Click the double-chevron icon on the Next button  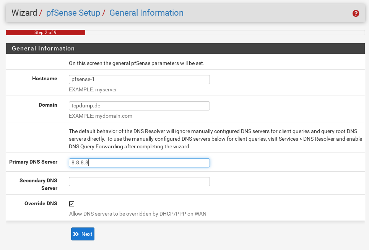tap(76, 234)
